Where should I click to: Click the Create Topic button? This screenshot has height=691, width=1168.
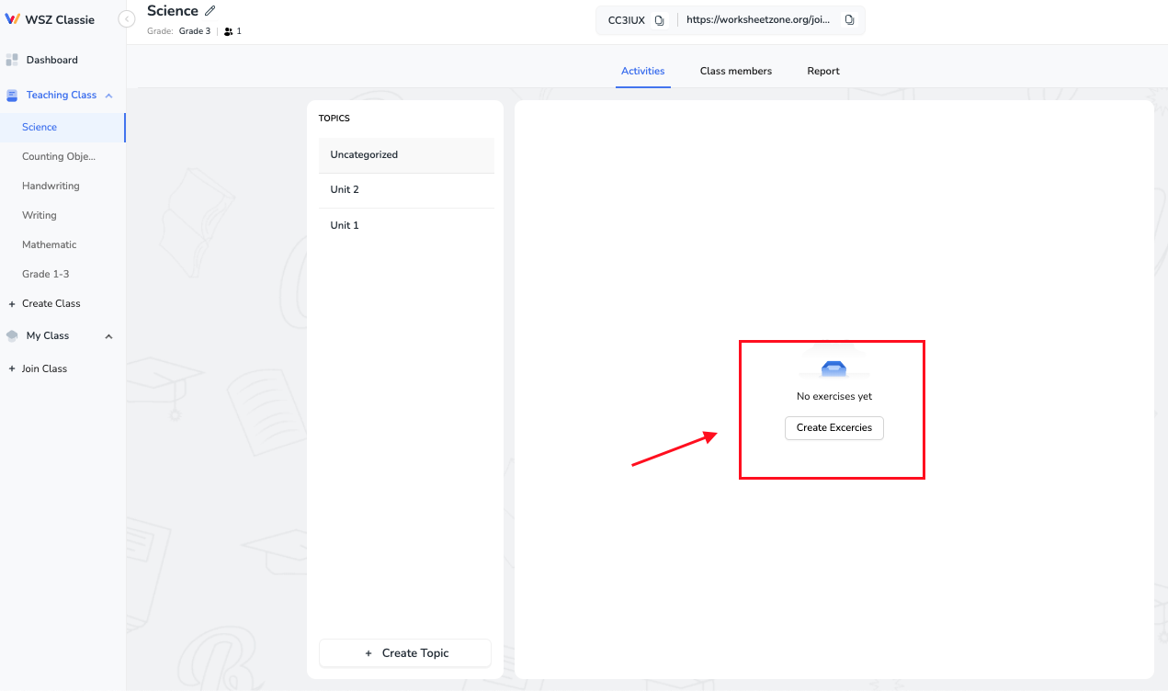405,653
